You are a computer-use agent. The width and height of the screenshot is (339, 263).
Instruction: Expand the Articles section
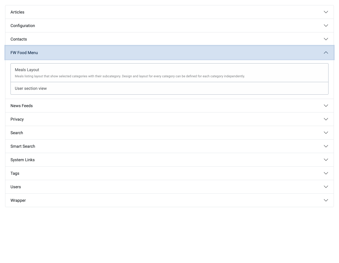tap(169, 12)
